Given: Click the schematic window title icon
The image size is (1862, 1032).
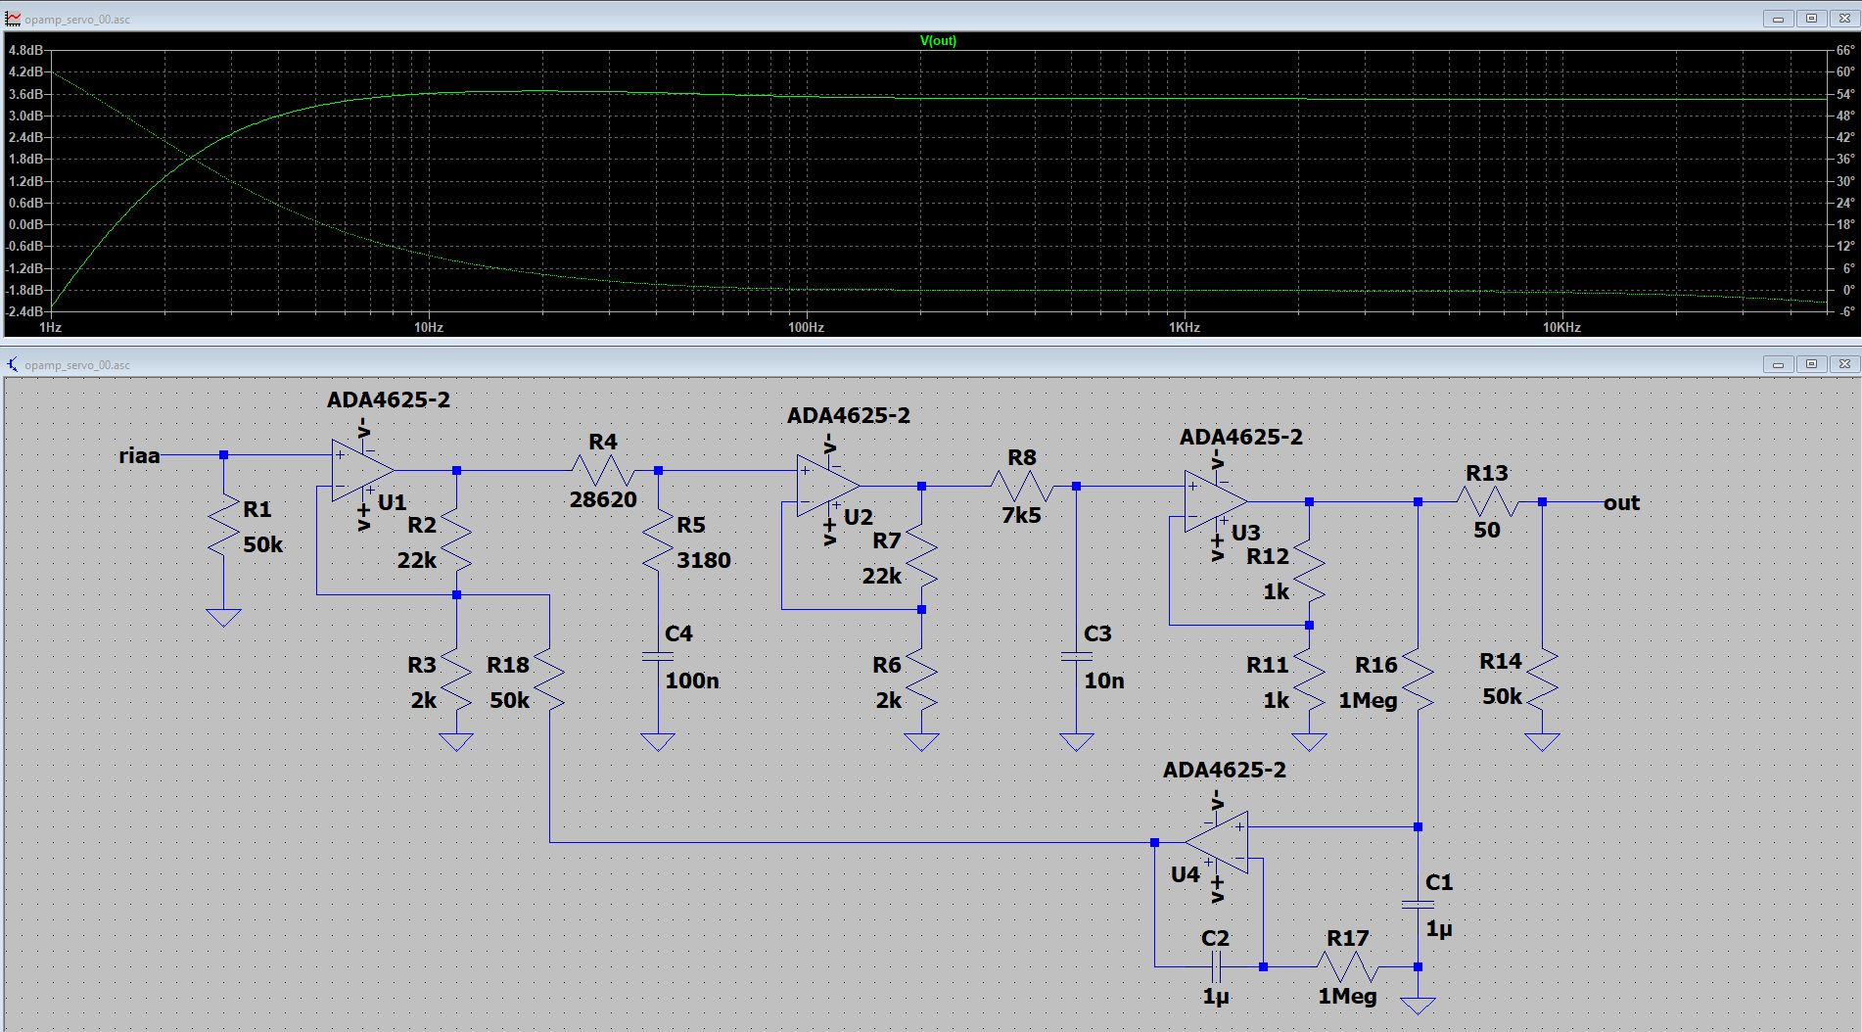Looking at the screenshot, I should (x=13, y=364).
